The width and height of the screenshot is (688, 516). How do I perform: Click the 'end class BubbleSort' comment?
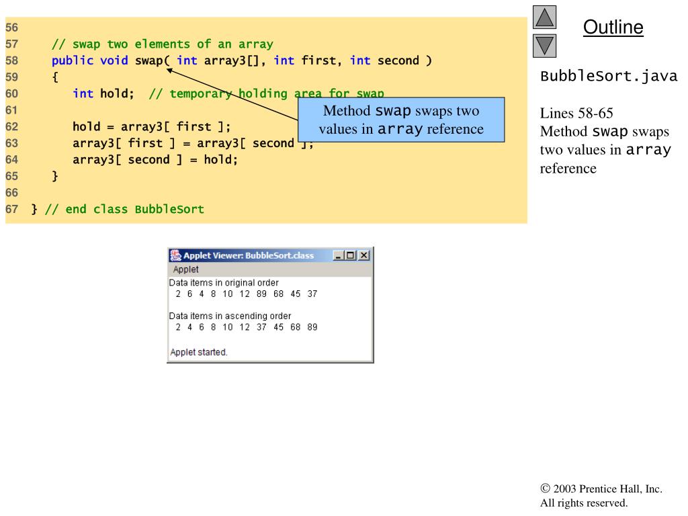[124, 209]
